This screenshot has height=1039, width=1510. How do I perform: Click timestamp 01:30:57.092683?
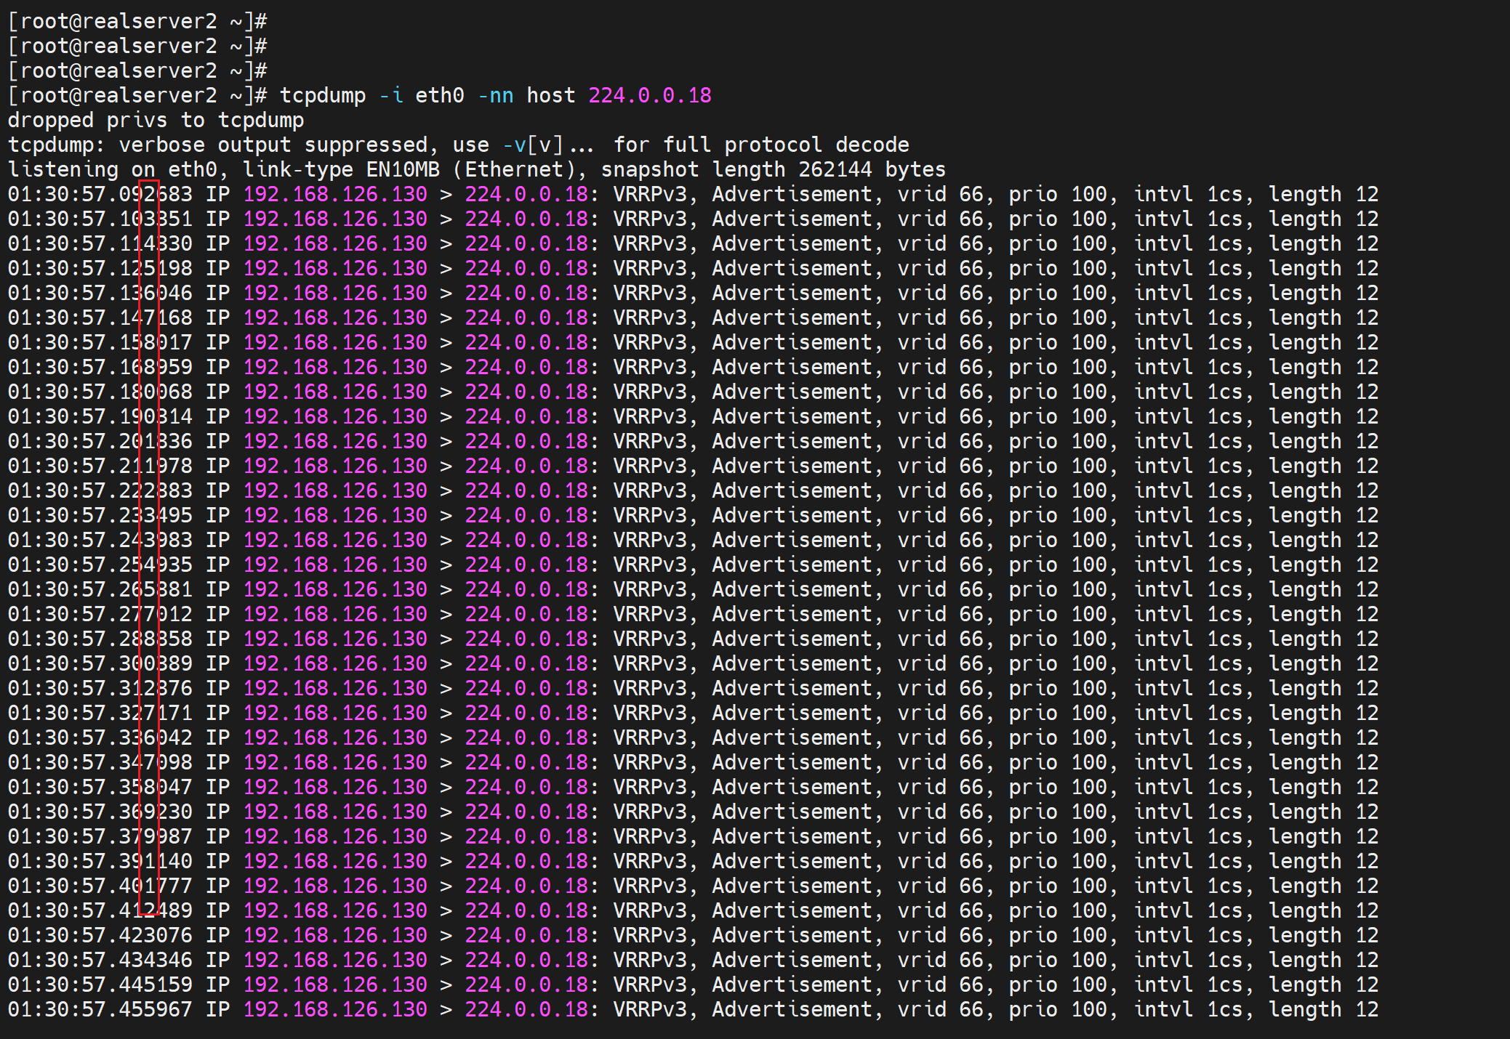(100, 195)
